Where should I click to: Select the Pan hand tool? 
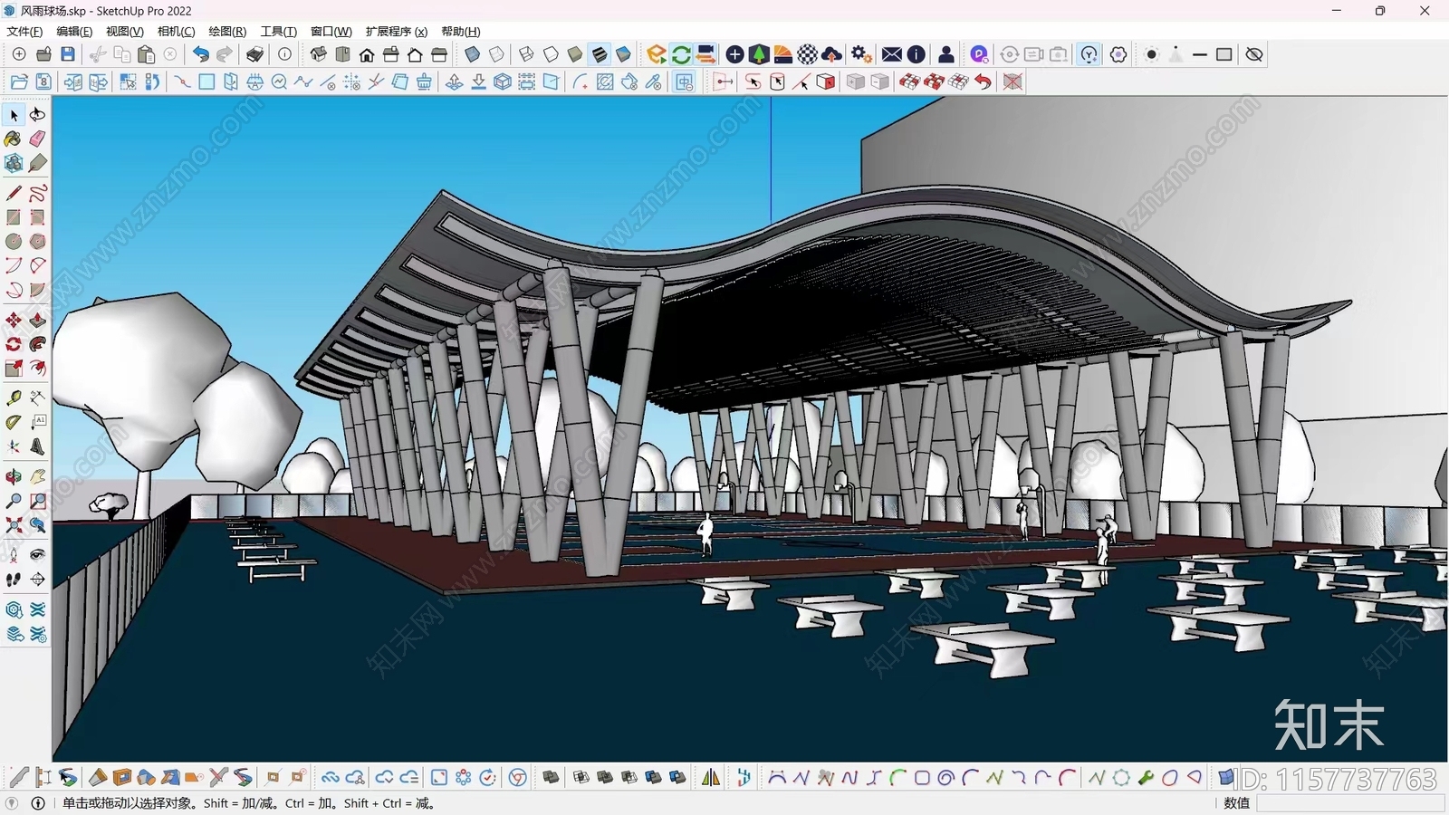click(37, 476)
